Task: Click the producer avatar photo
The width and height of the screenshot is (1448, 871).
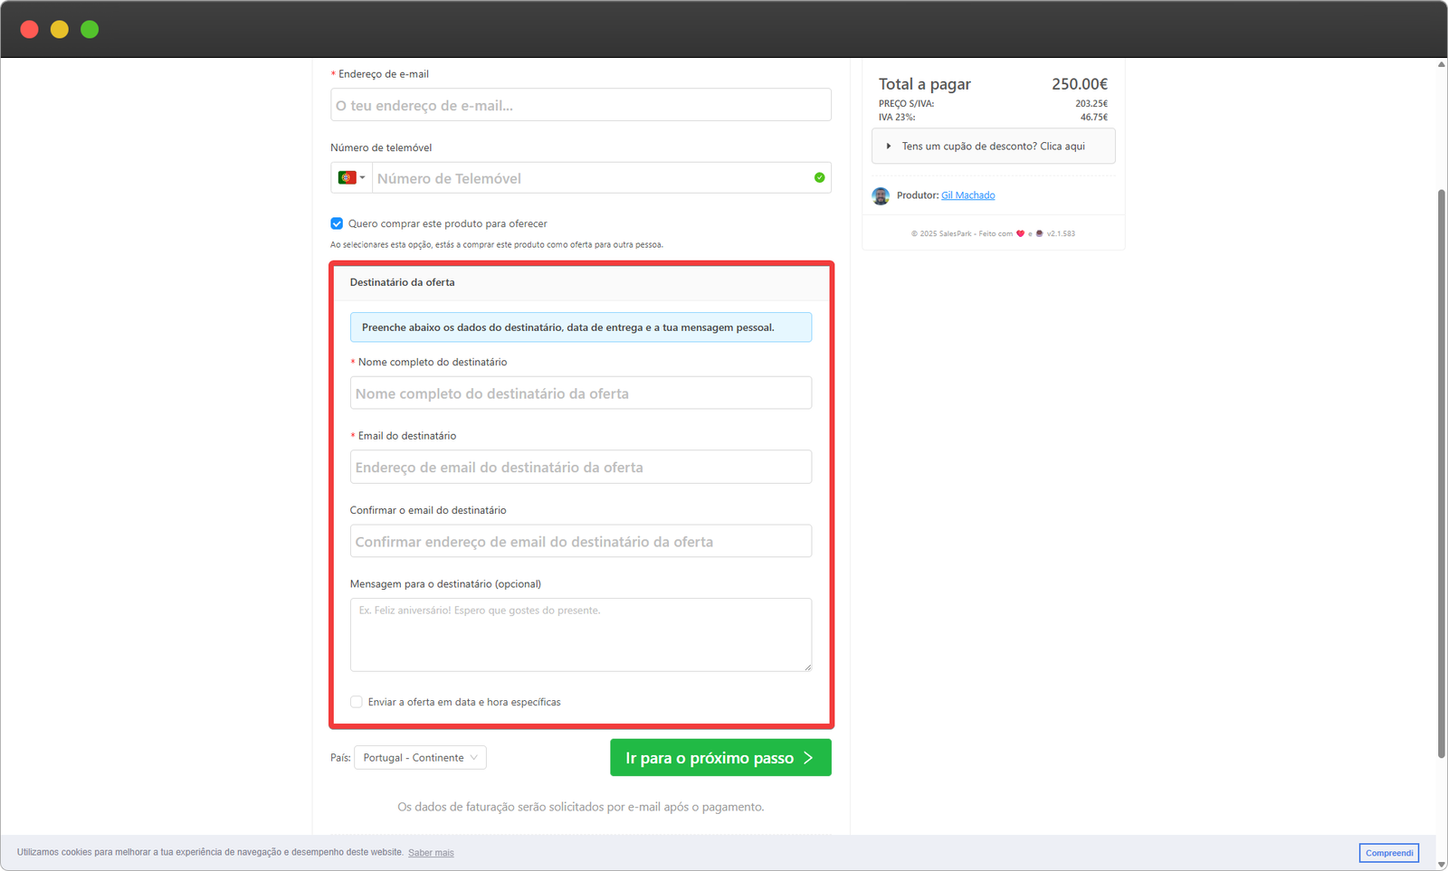Action: point(881,195)
